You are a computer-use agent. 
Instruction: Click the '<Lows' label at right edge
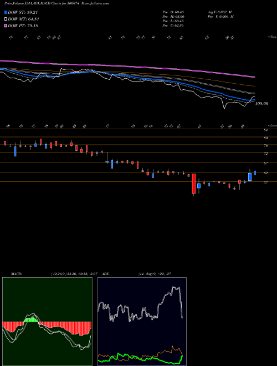tap(272, 125)
